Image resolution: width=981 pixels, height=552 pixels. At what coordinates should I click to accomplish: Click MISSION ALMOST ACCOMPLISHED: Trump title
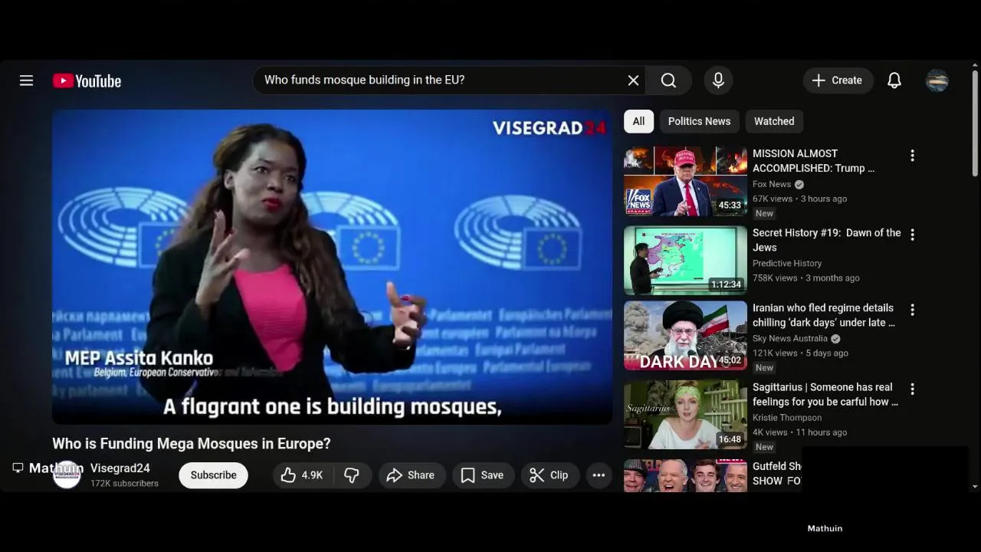click(x=813, y=161)
